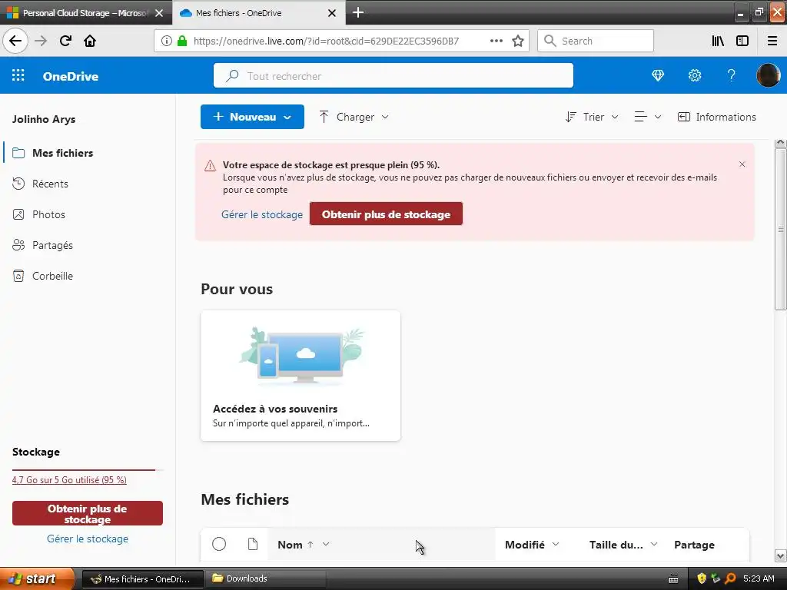Dismiss the storage warning banner
Screen dimensions: 787x590
coord(742,164)
